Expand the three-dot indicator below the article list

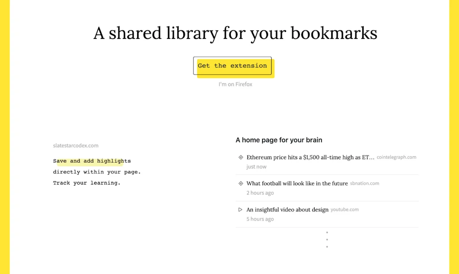[327, 240]
